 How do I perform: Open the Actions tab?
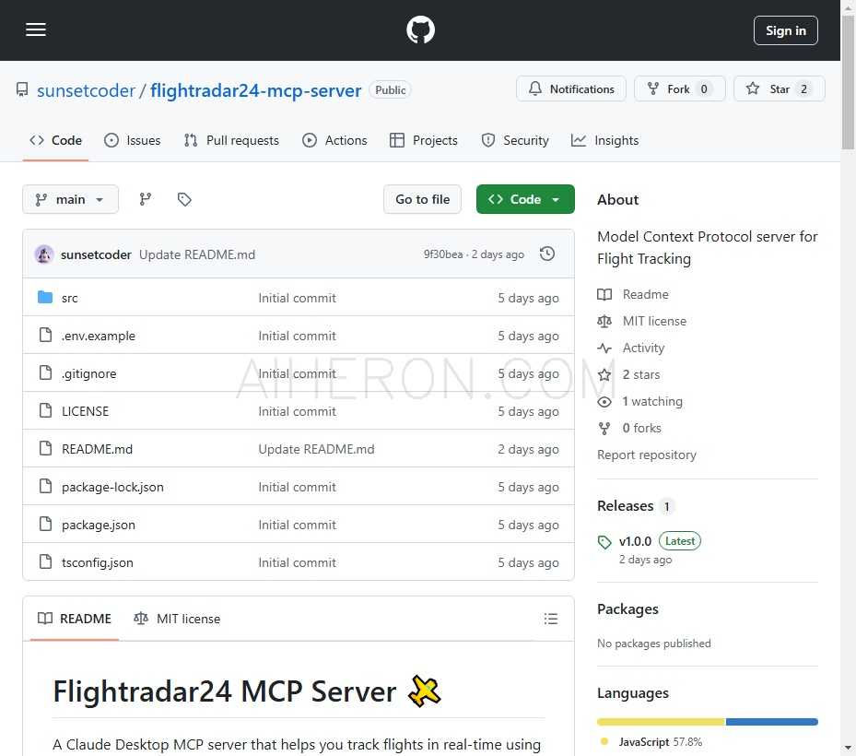coord(334,140)
